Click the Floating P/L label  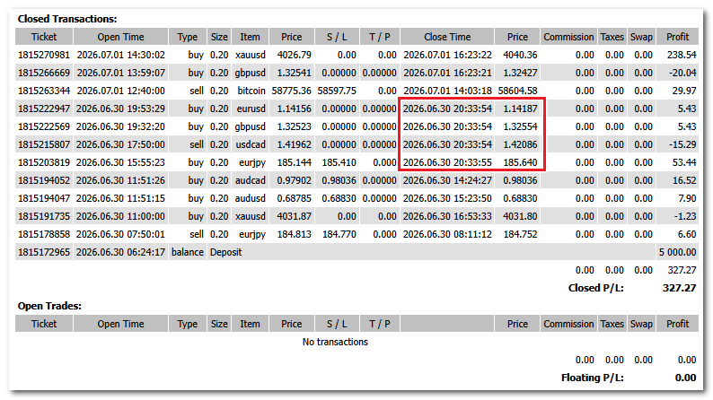592,378
